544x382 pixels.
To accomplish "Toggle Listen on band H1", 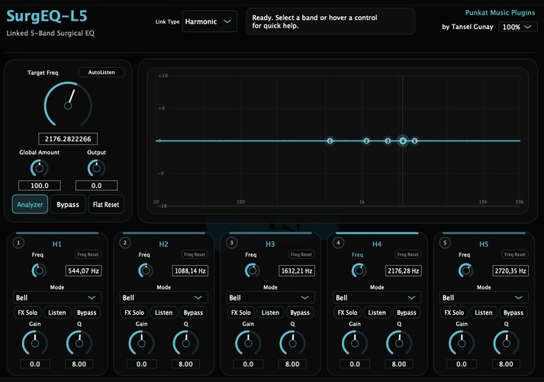I will (57, 312).
